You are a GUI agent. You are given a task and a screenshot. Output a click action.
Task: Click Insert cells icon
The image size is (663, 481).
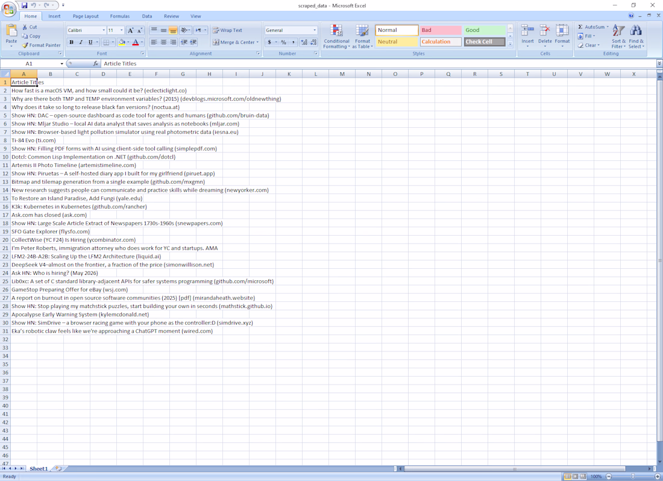[x=527, y=30]
